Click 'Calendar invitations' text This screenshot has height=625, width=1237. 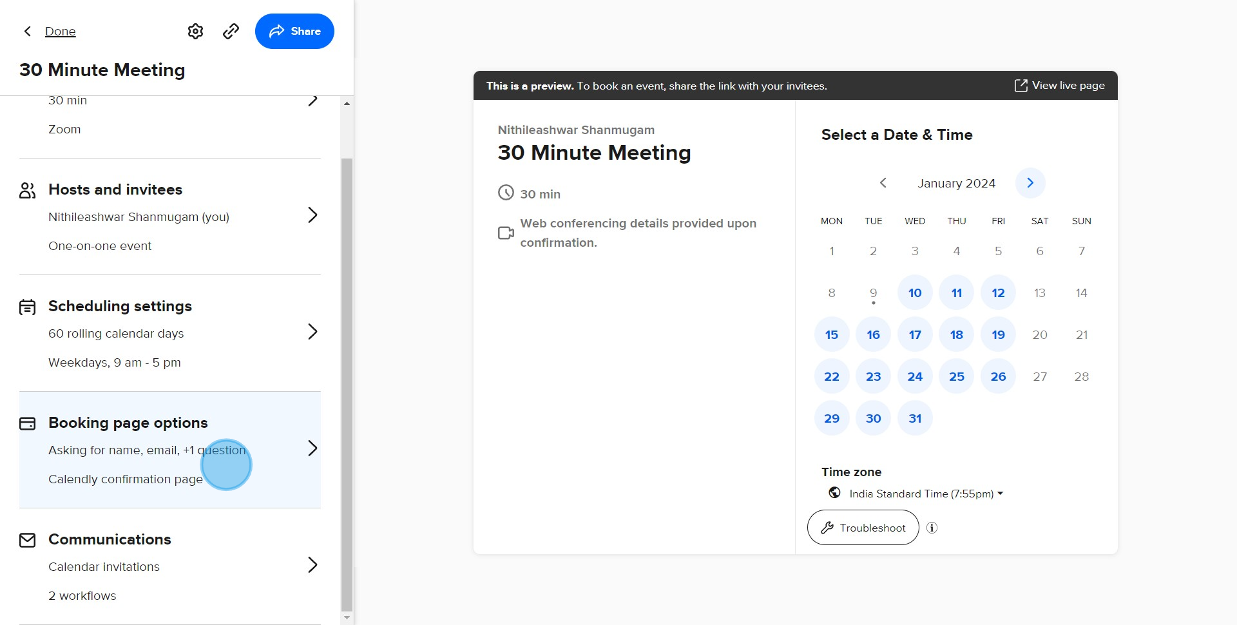tap(104, 567)
